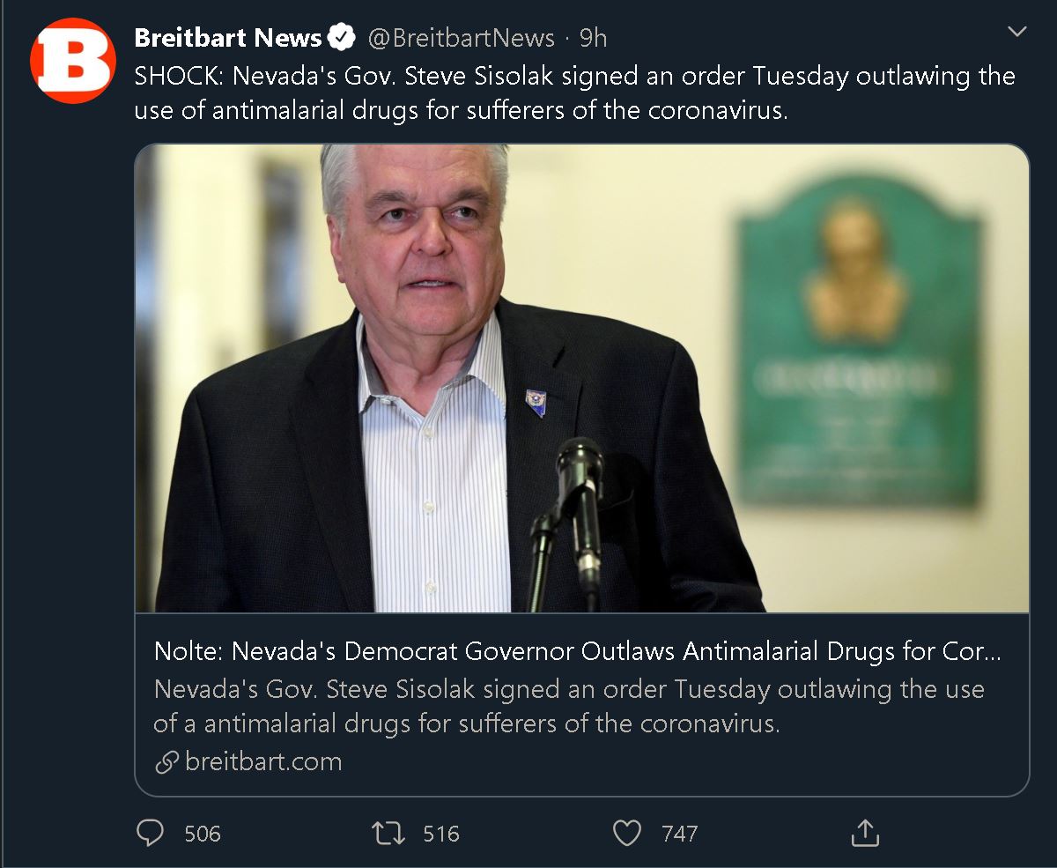Open the 9h tweet timestamp
Image resolution: width=1057 pixels, height=868 pixels.
[x=593, y=38]
